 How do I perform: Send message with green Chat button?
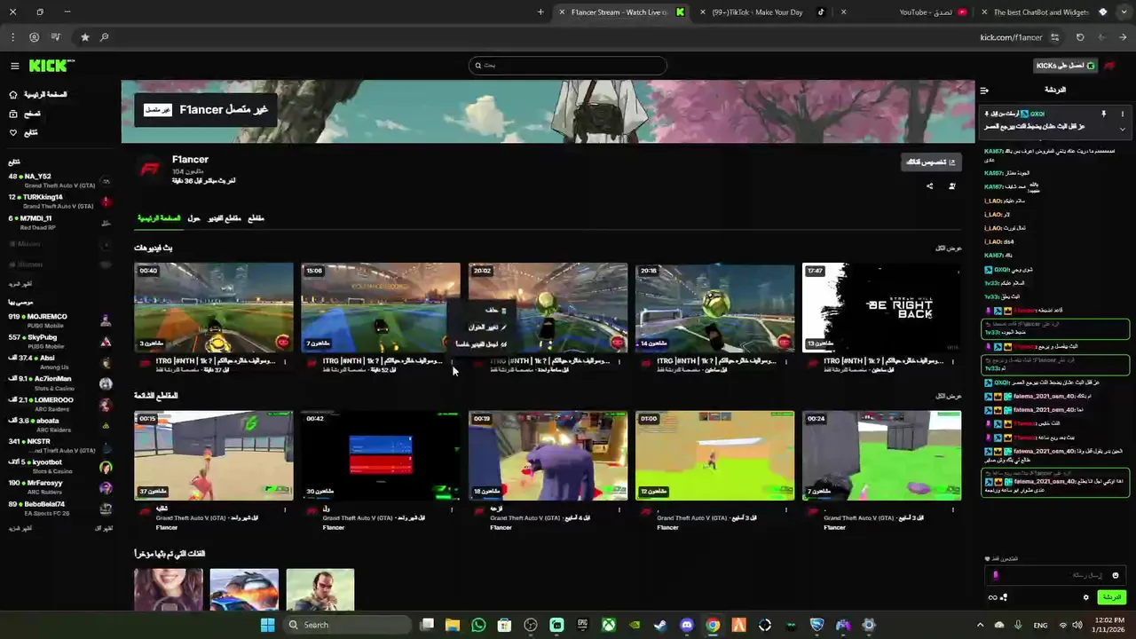[x=1111, y=597]
